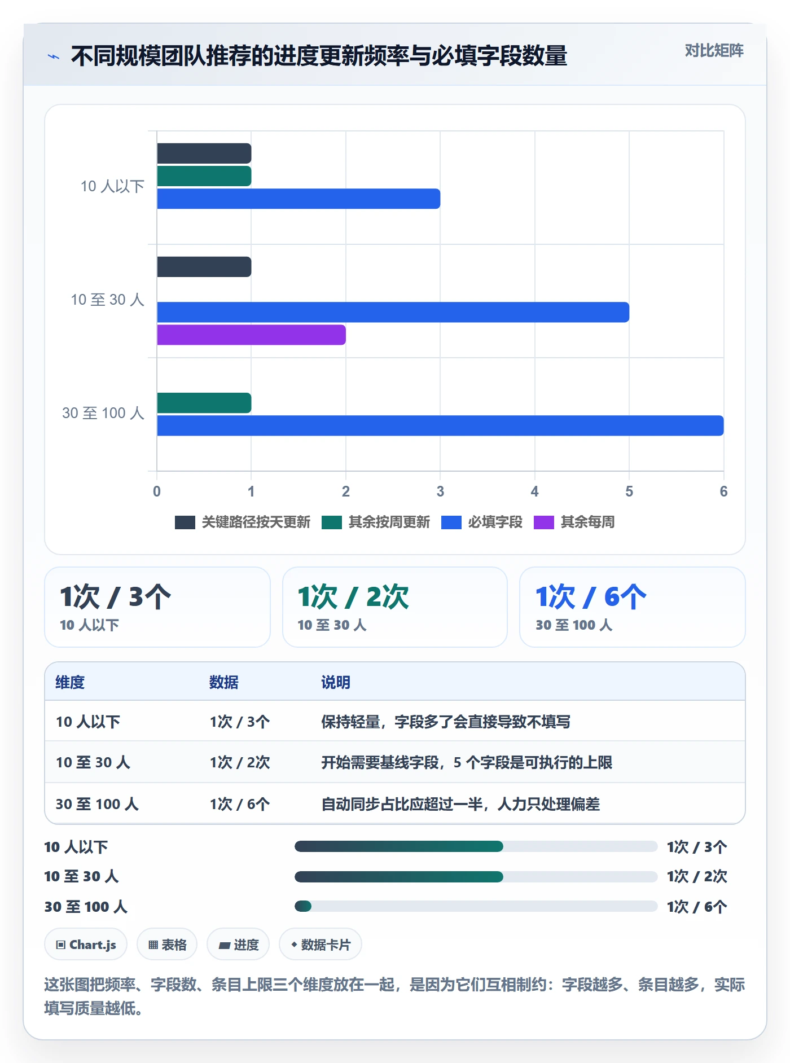Screen dimensions: 790x1063
Task: Click the blue 必填字段 bar for 10 人以下
Action: coord(299,199)
